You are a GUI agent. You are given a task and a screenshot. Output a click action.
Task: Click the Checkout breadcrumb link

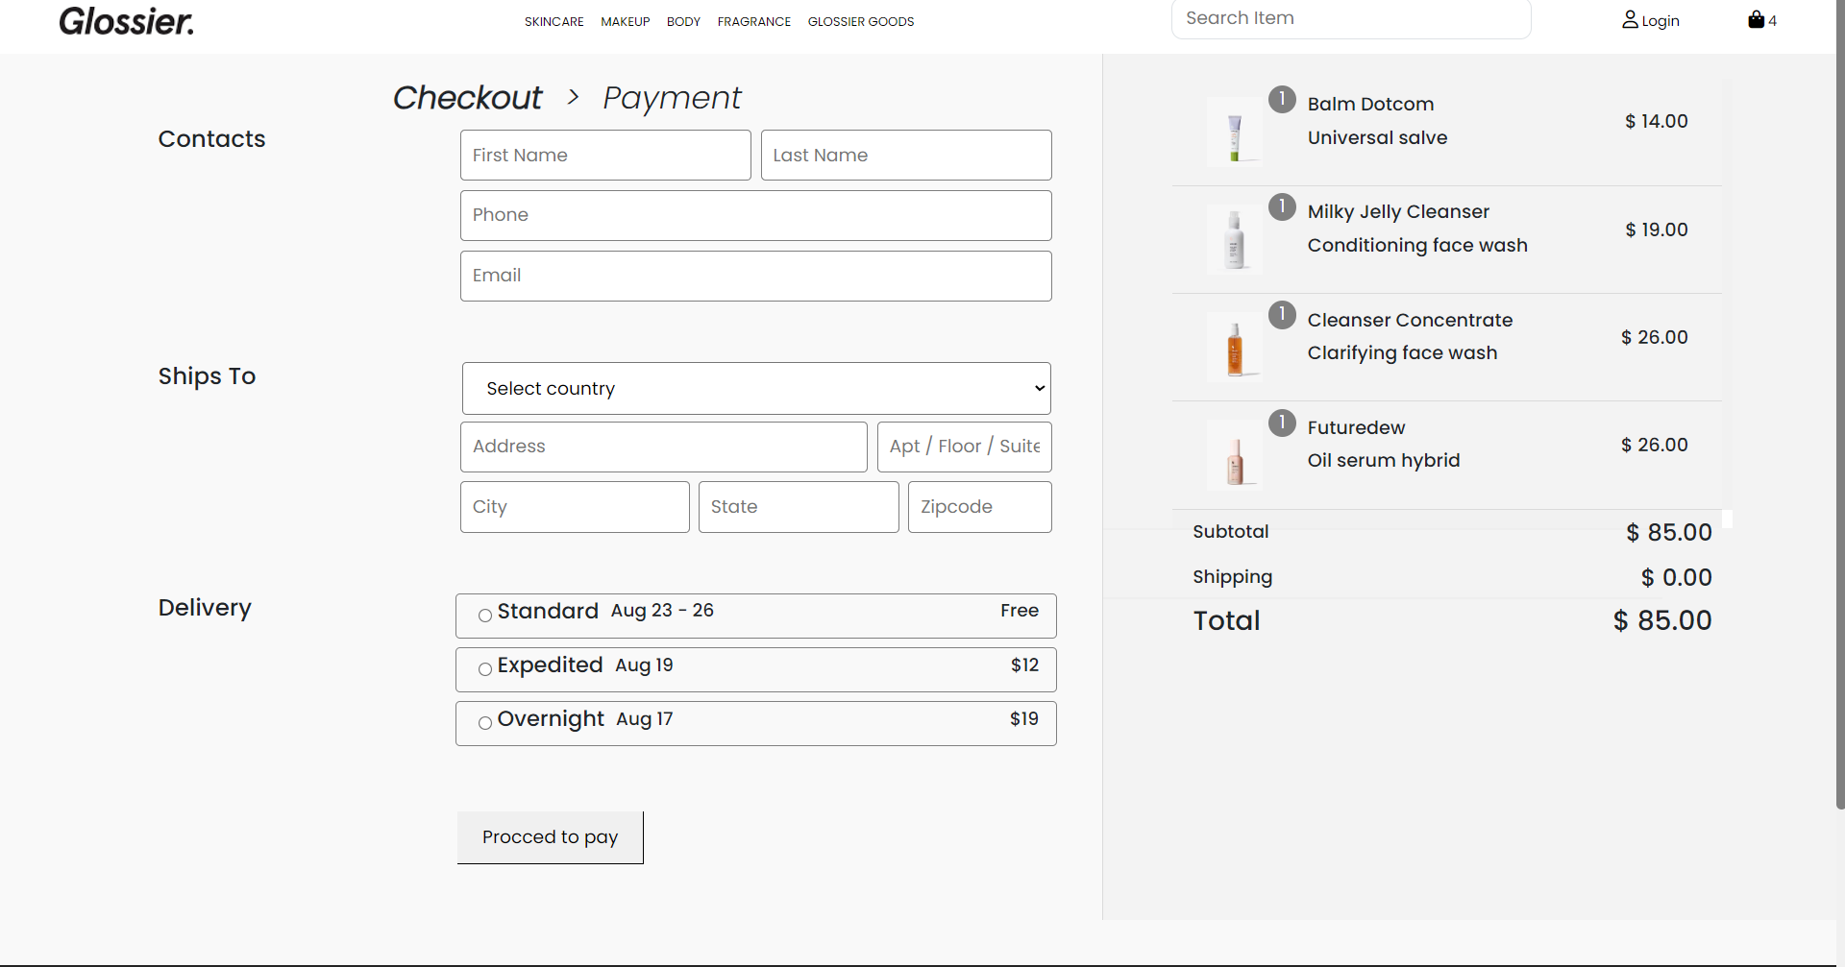tap(466, 97)
